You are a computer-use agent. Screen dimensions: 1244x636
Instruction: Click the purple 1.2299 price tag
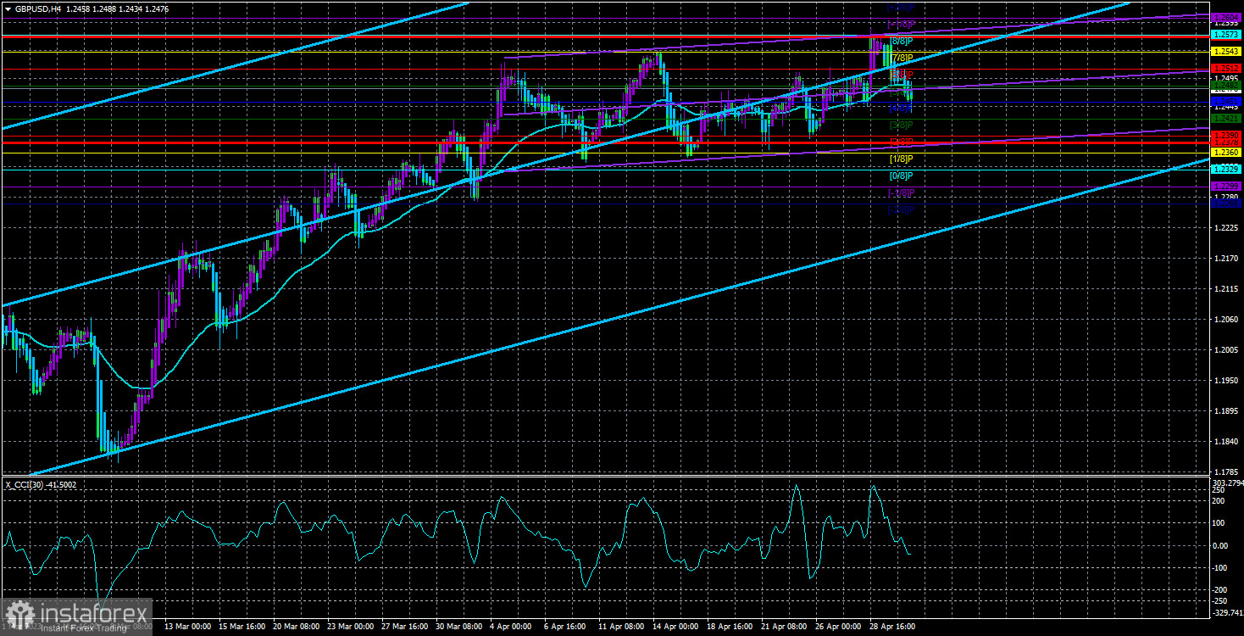click(x=1225, y=187)
